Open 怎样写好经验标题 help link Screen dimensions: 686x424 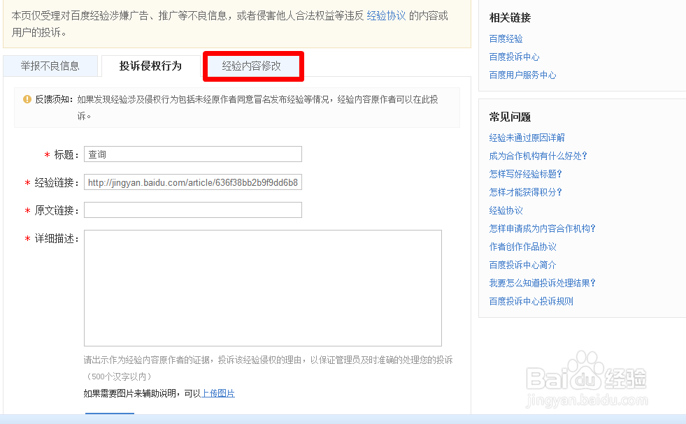(x=524, y=174)
